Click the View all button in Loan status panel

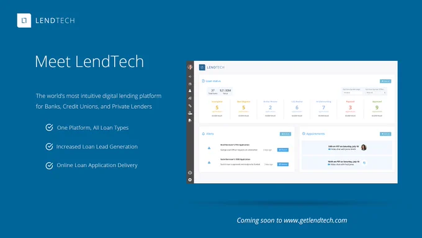[x=385, y=81]
